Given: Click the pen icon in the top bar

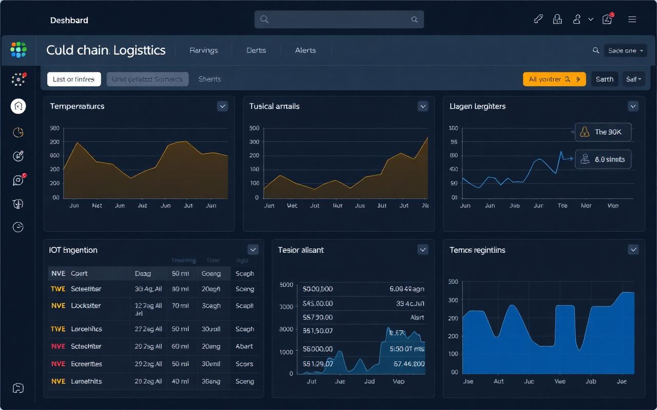Looking at the screenshot, I should point(538,18).
